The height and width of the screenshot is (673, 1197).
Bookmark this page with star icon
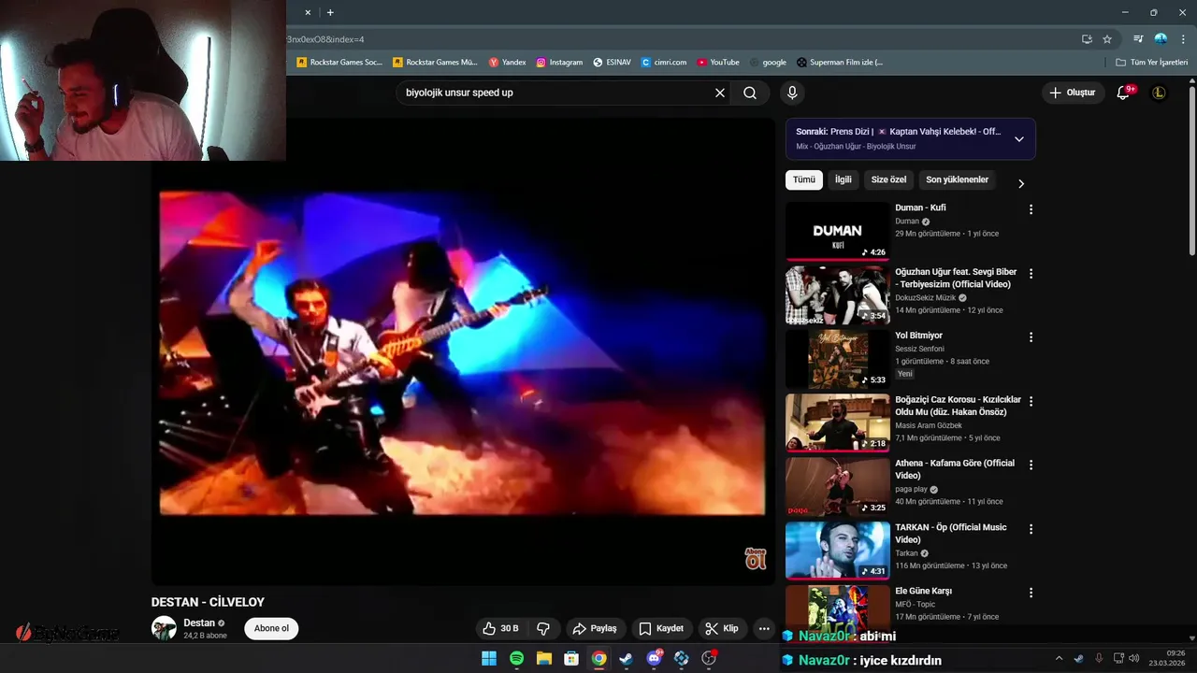(1107, 39)
